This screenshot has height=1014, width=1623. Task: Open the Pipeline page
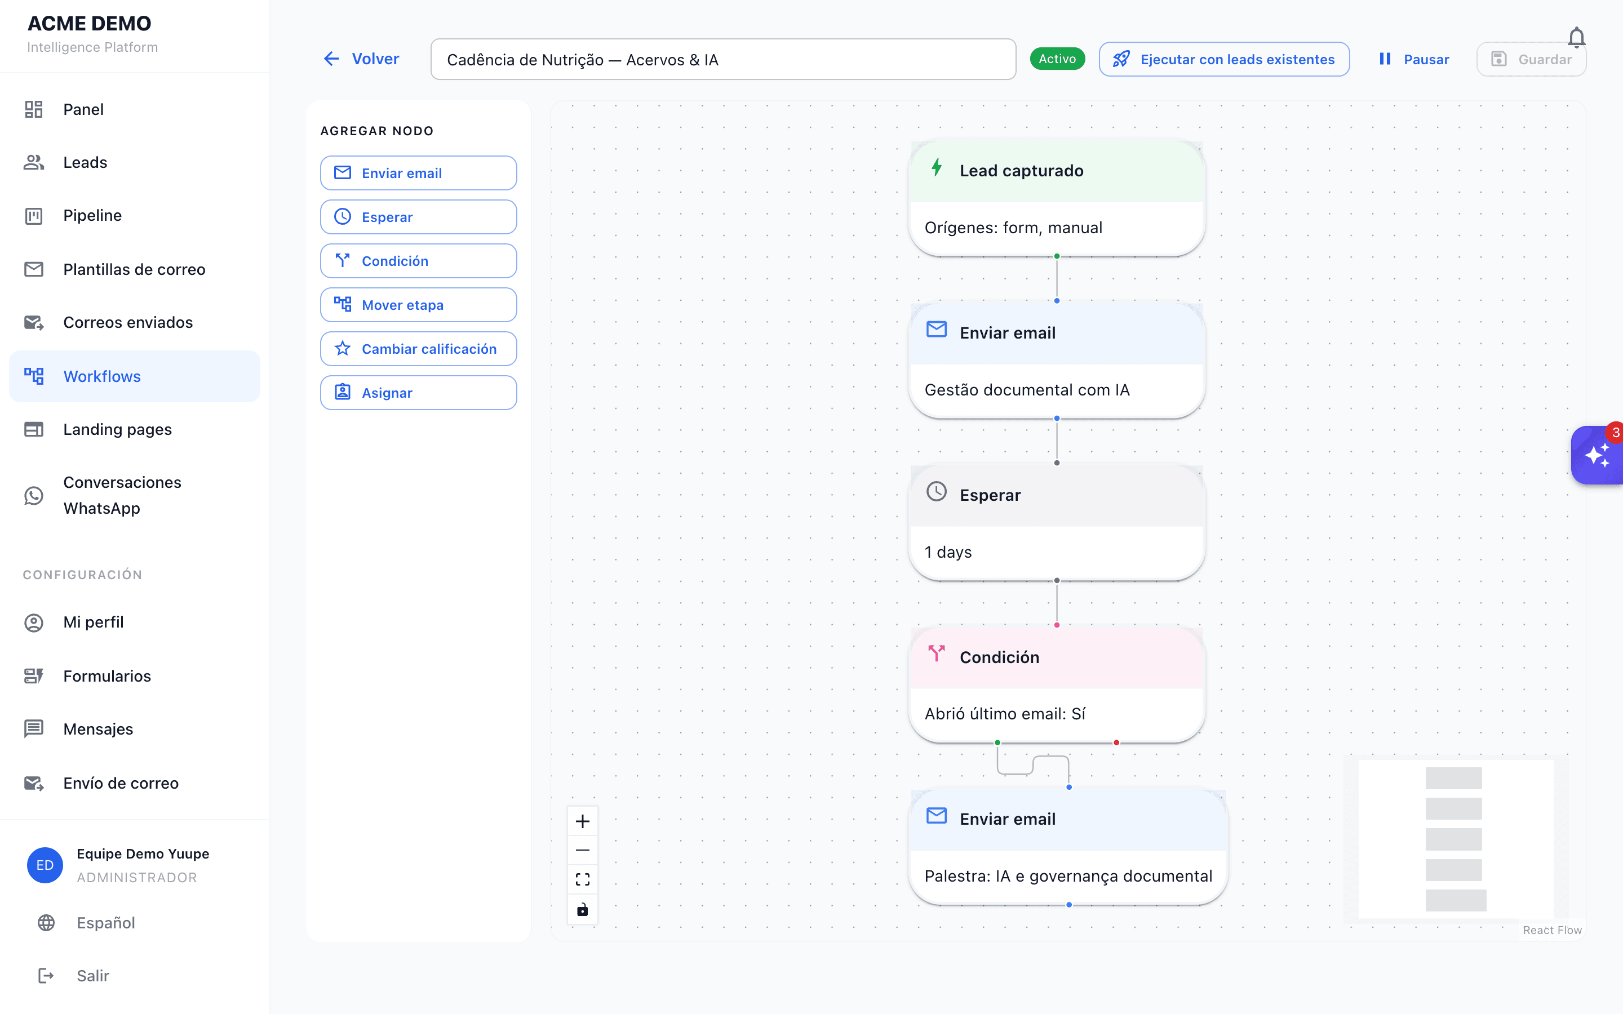(134, 216)
